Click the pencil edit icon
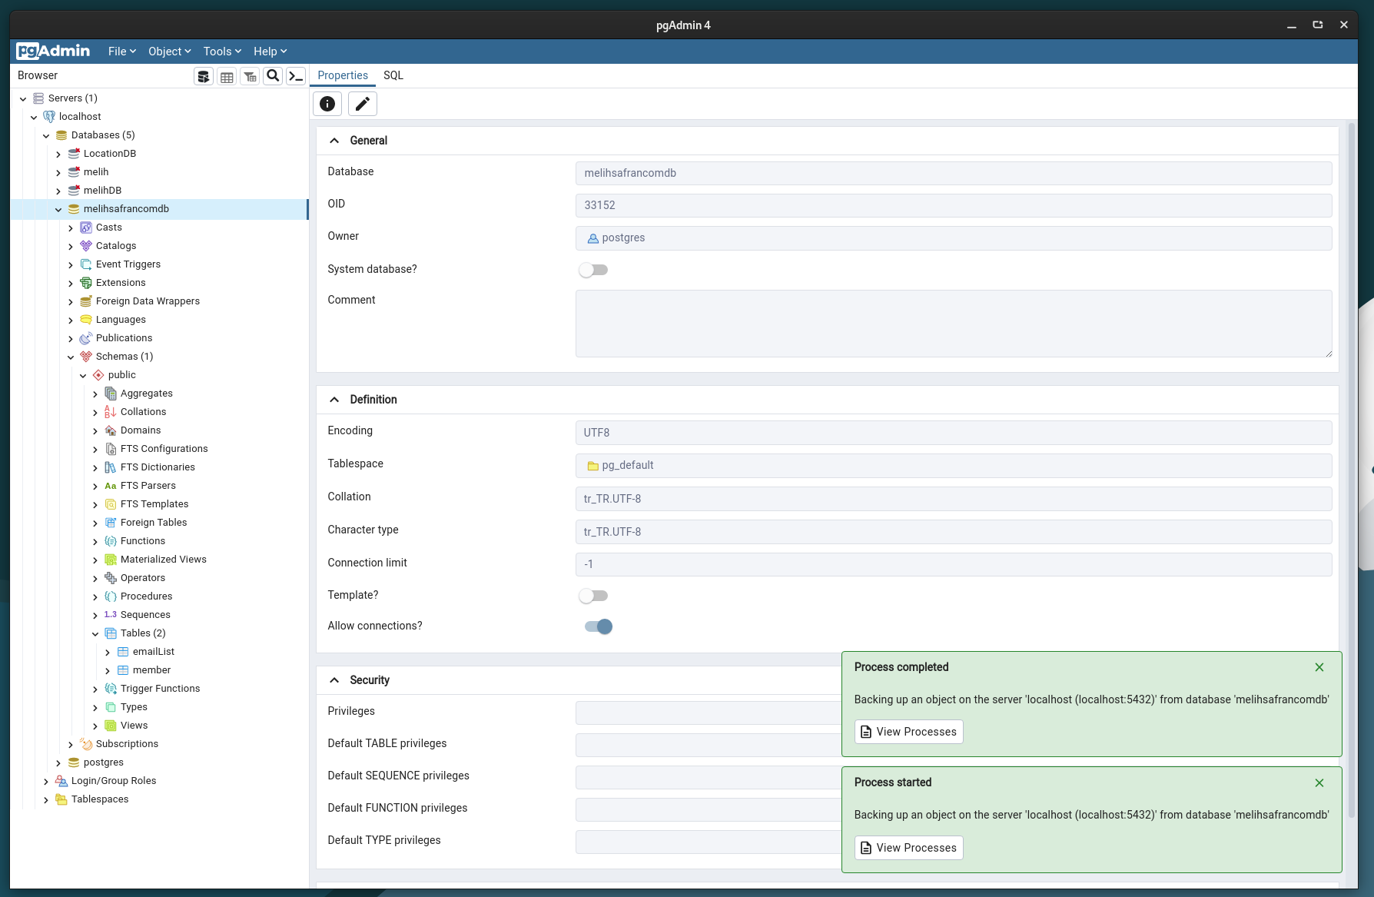Image resolution: width=1374 pixels, height=897 pixels. [363, 104]
